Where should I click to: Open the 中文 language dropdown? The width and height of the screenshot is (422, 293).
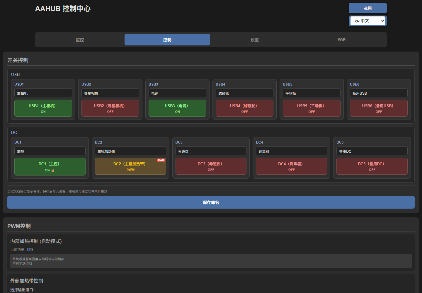tap(368, 21)
